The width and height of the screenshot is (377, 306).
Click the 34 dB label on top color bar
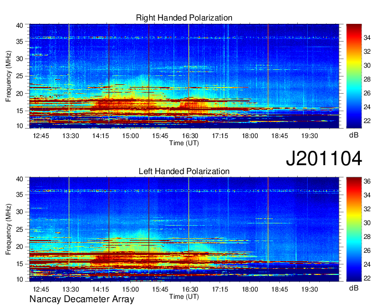pyautogui.click(x=367, y=38)
